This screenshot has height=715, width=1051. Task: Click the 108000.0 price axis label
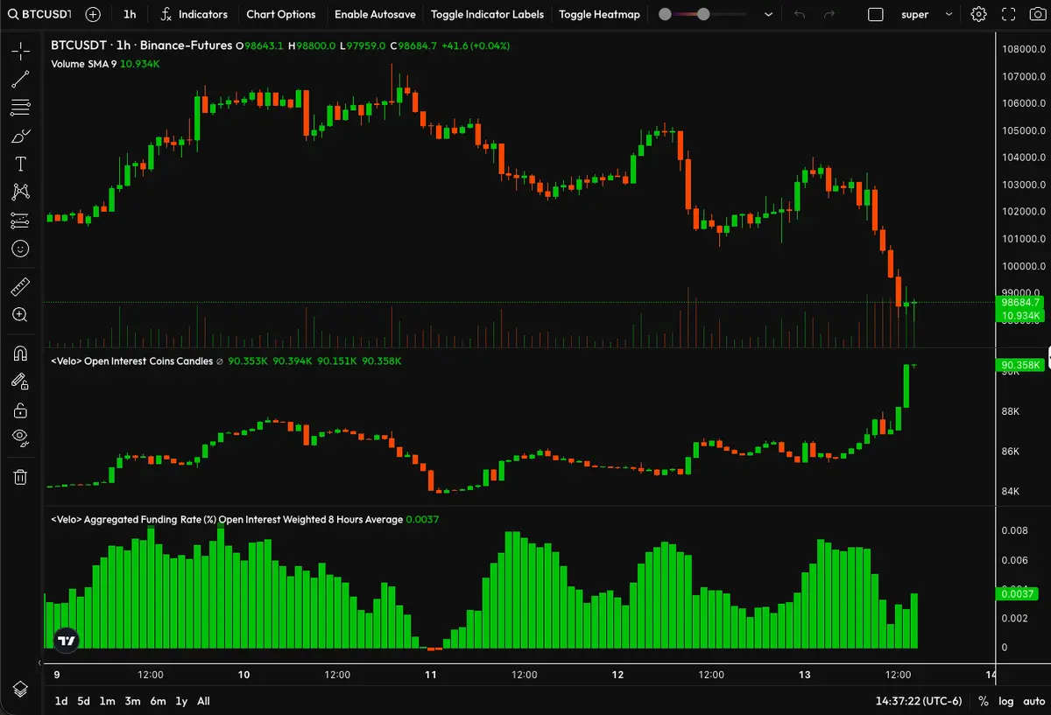pos(1023,49)
